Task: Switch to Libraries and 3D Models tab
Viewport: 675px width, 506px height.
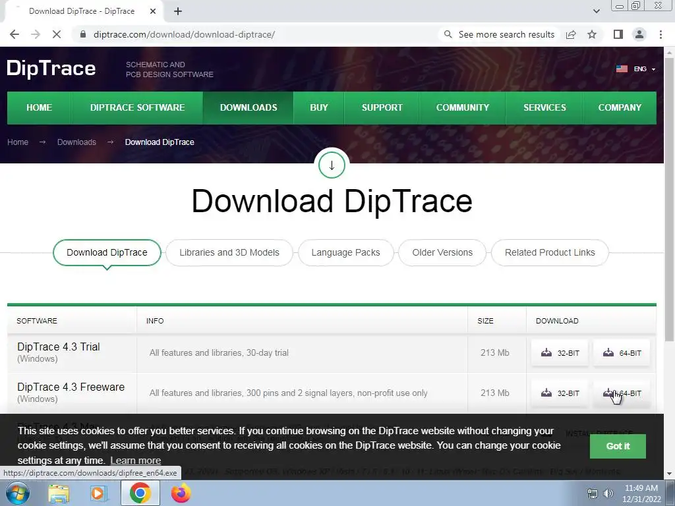Action: (229, 252)
